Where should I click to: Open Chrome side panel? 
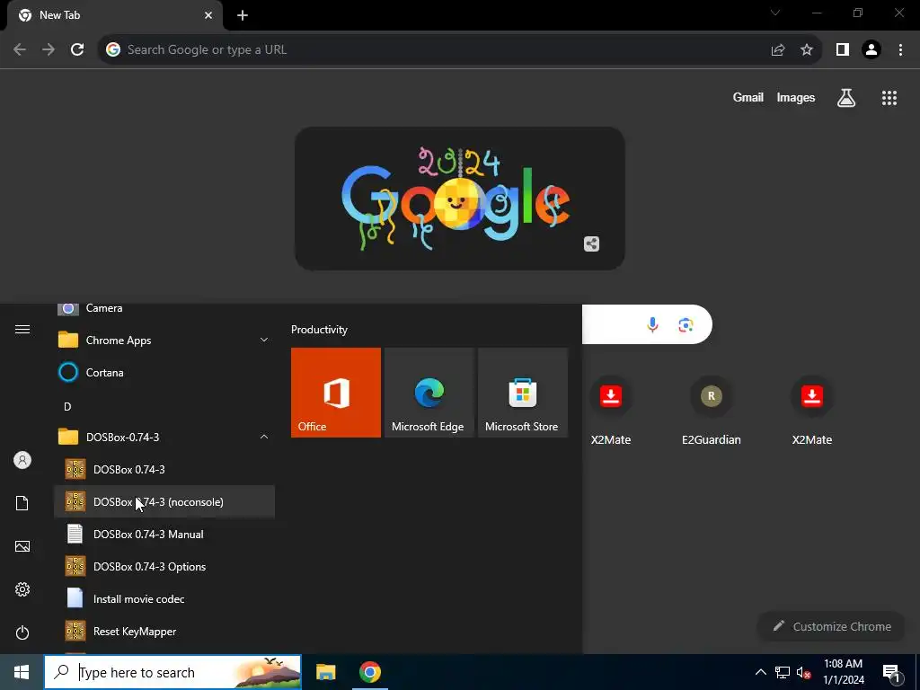[x=843, y=50]
